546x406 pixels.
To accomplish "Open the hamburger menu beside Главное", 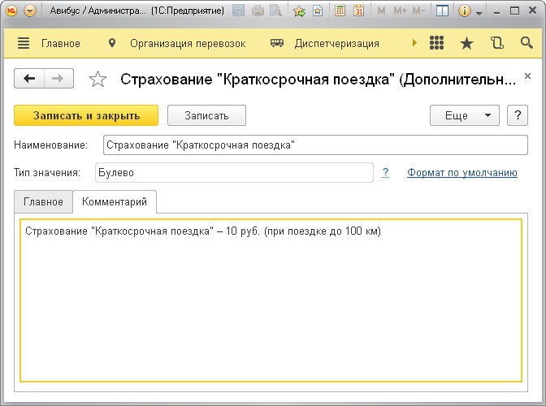I will point(23,43).
